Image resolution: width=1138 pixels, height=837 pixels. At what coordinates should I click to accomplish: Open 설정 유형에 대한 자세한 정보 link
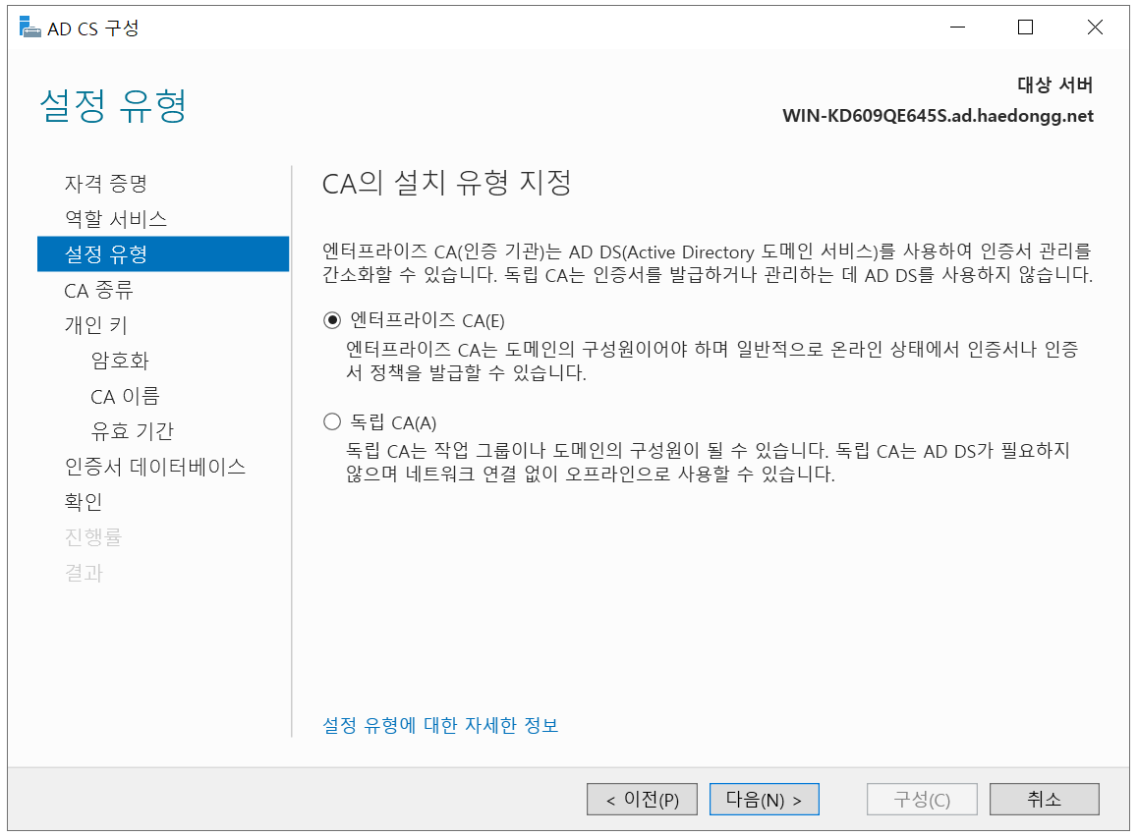pos(440,725)
